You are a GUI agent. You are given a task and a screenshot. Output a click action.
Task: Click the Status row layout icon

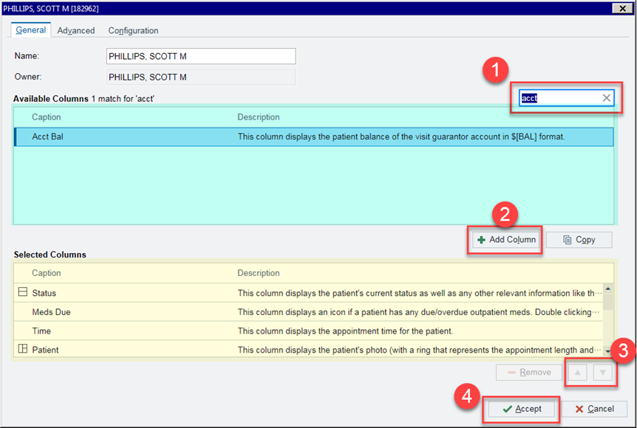point(23,291)
